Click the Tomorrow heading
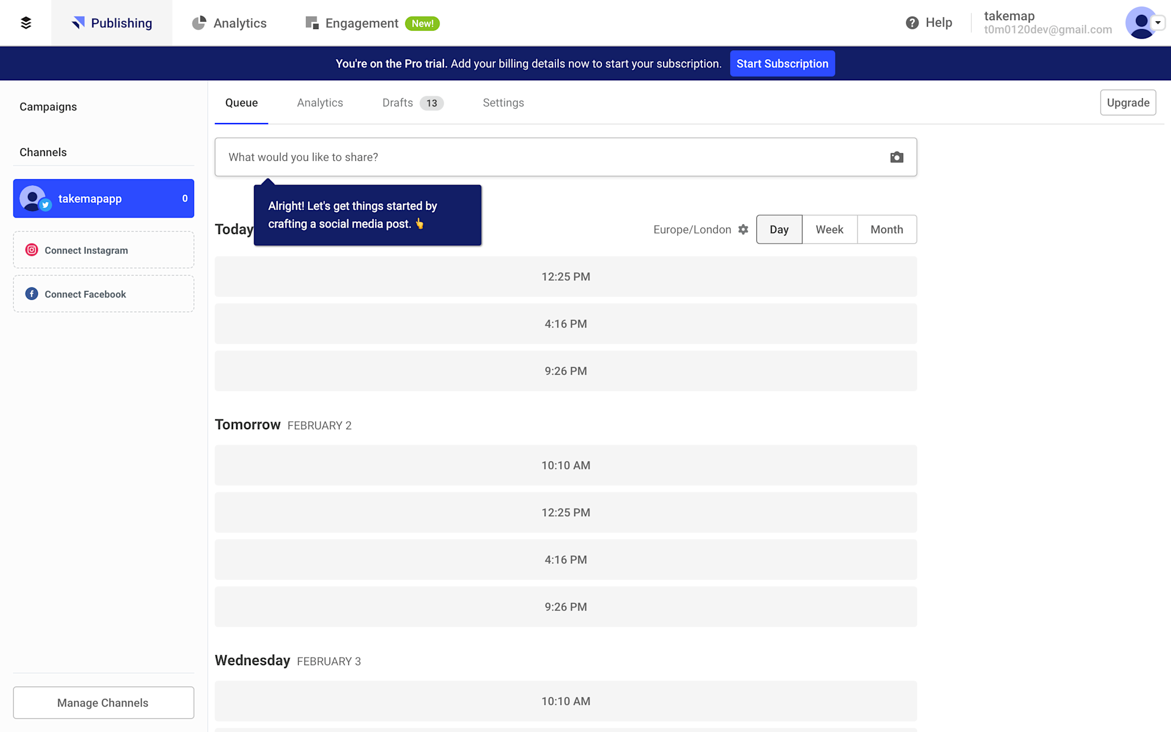The width and height of the screenshot is (1171, 732). [x=247, y=425]
